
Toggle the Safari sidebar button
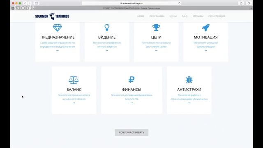(37, 3)
